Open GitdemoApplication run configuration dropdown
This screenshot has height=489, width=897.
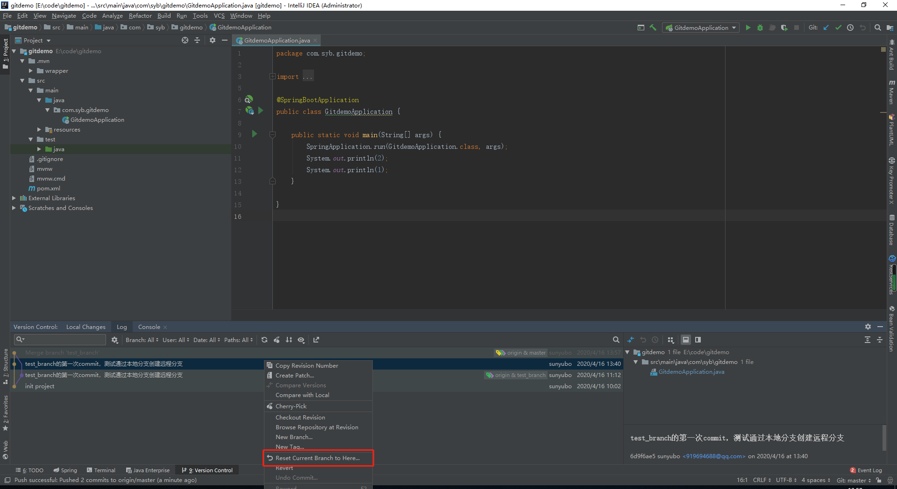click(702, 28)
